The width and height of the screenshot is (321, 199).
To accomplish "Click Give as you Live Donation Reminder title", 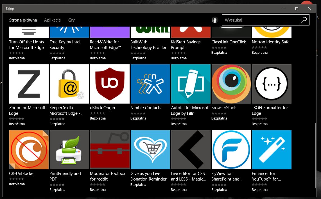I will click(148, 176).
